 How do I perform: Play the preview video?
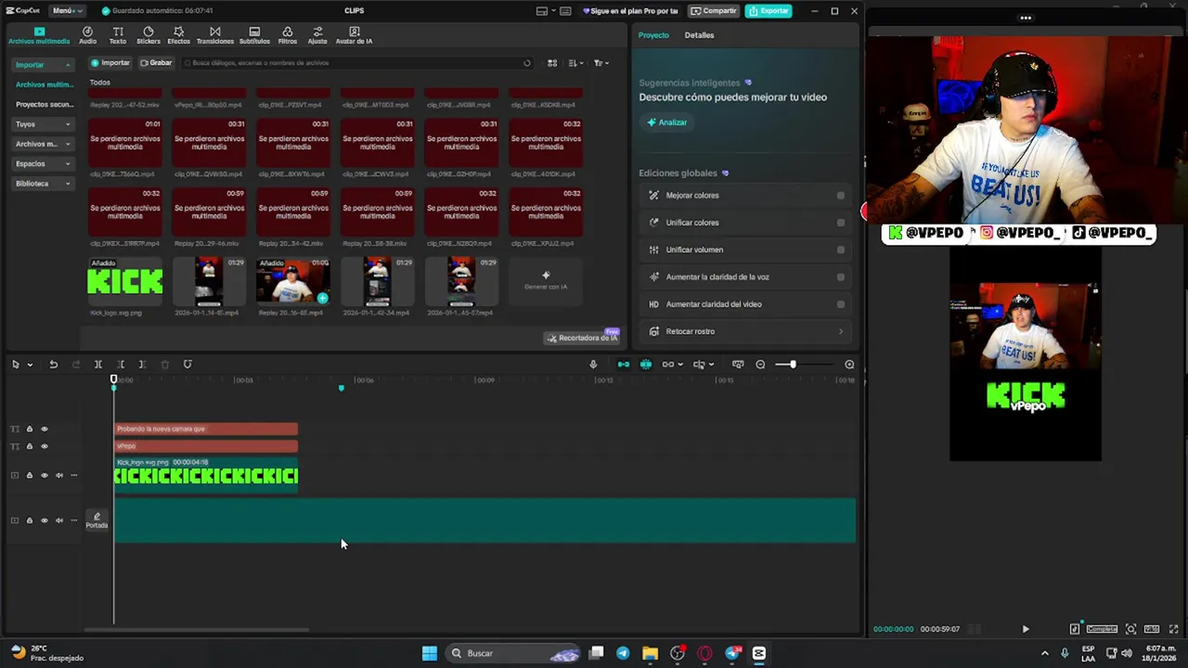pos(1026,629)
